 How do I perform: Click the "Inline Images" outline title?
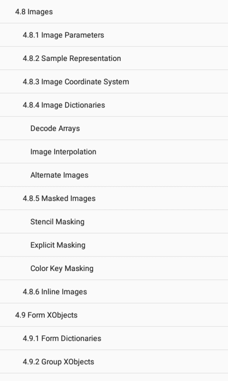(x=64, y=292)
